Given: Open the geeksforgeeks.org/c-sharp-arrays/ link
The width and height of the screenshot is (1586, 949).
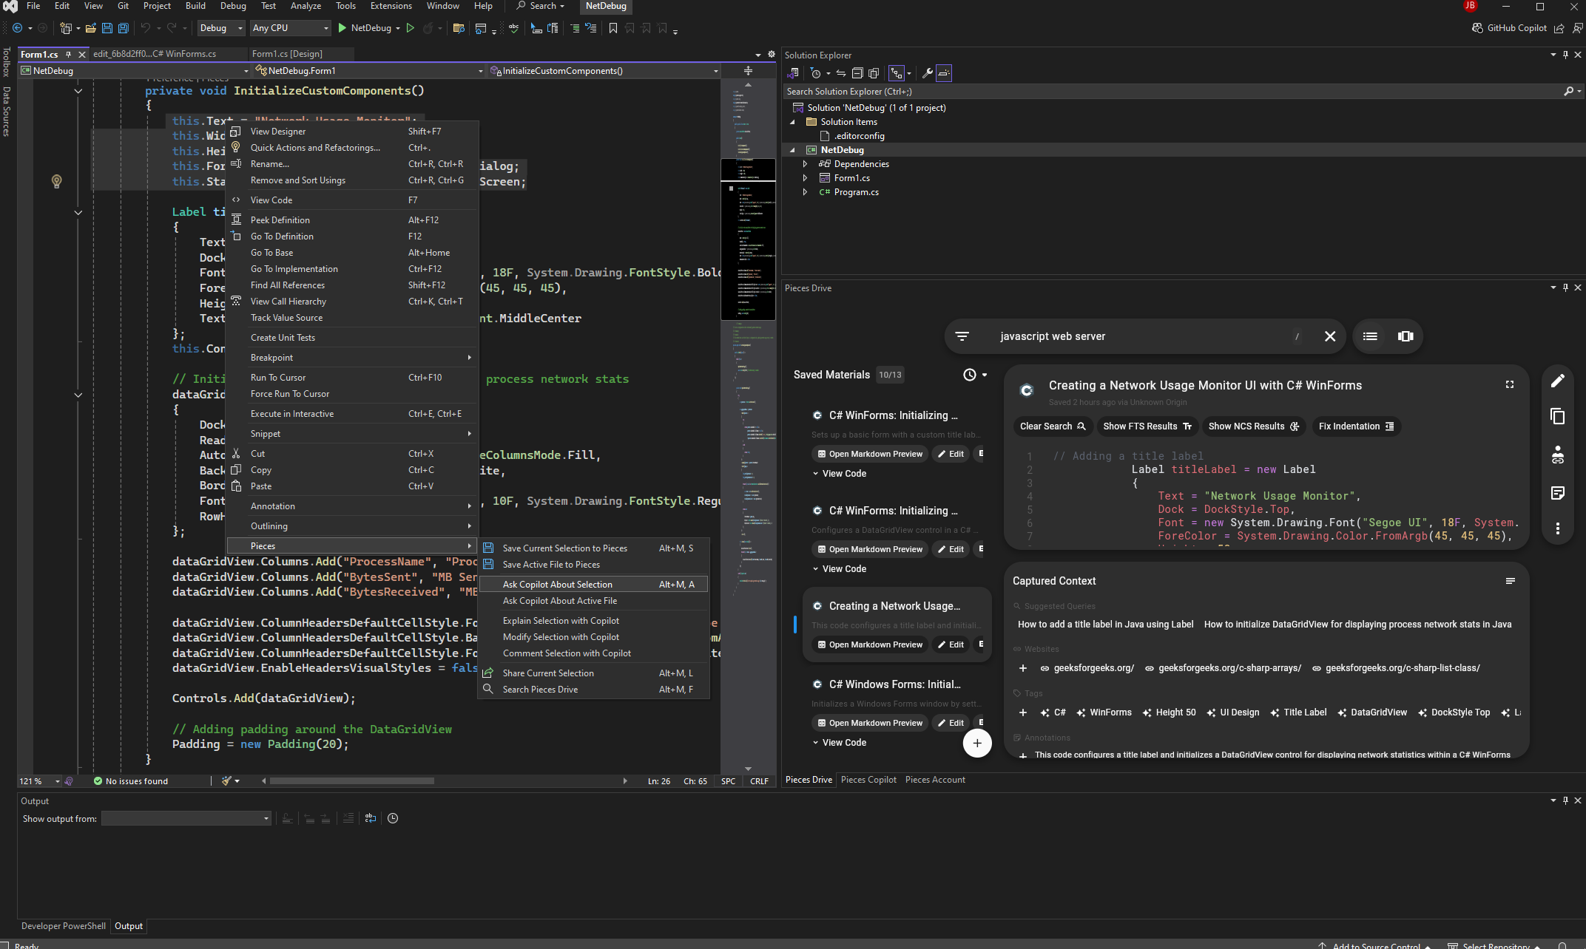Looking at the screenshot, I should click(x=1229, y=668).
